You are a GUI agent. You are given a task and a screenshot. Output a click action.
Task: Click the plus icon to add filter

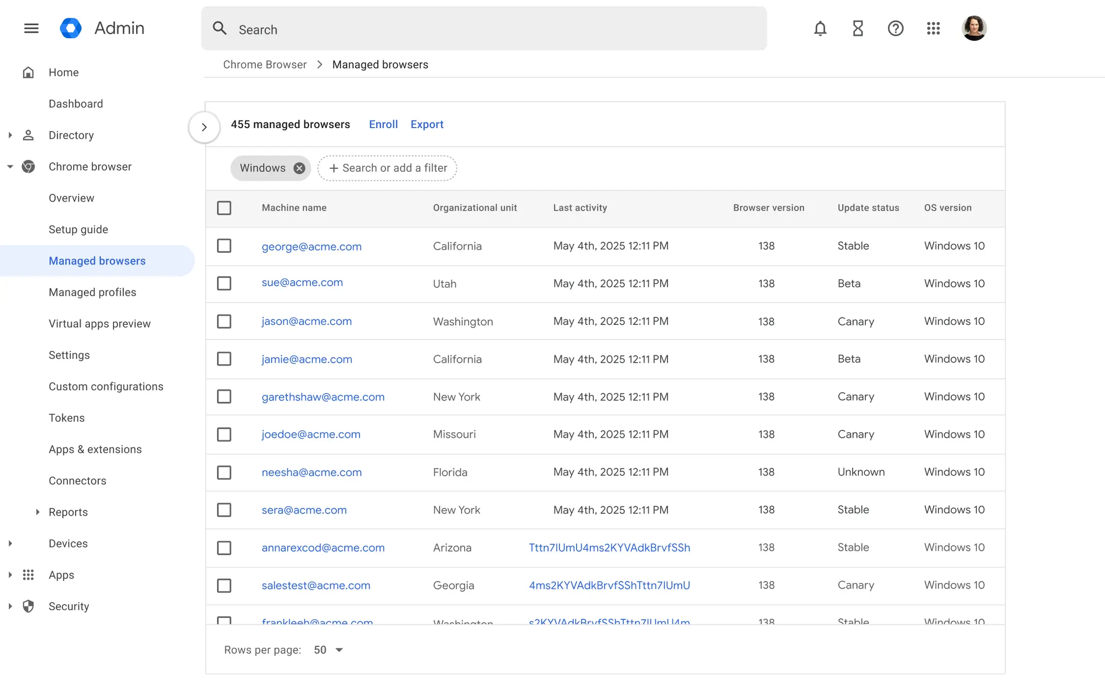[x=334, y=168]
